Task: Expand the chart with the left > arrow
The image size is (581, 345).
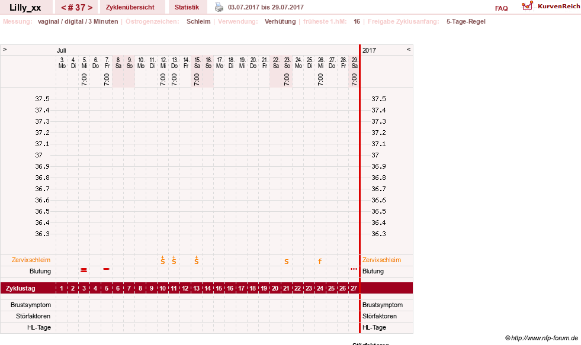Action: [x=5, y=49]
